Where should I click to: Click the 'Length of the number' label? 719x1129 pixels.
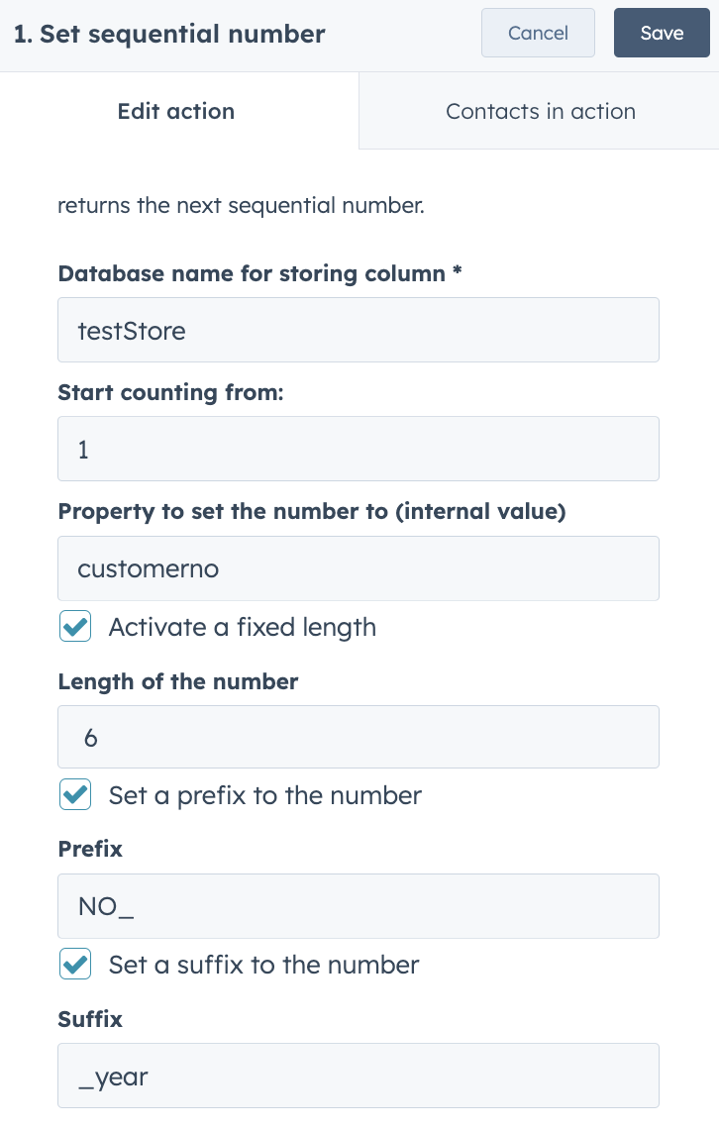click(178, 681)
